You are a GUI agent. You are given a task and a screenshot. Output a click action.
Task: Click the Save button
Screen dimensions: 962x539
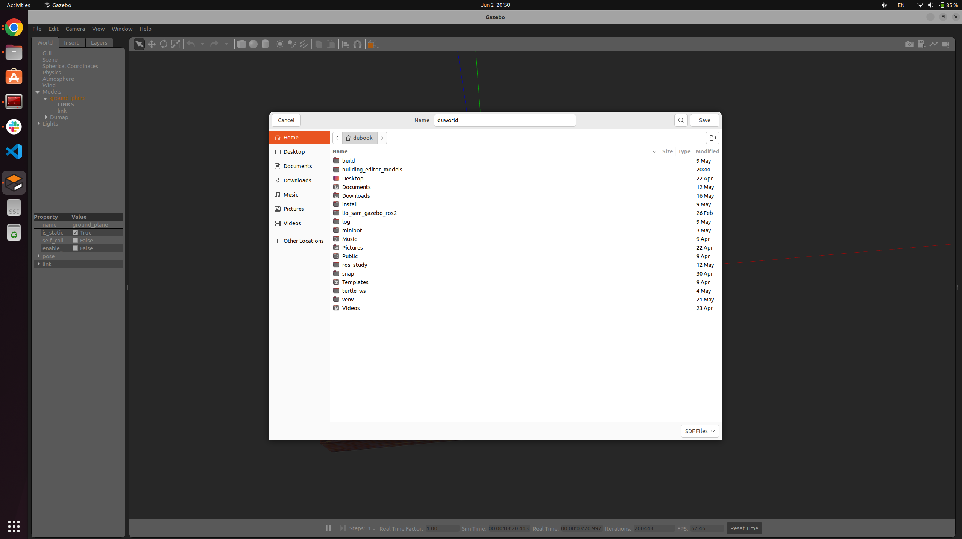pos(704,120)
